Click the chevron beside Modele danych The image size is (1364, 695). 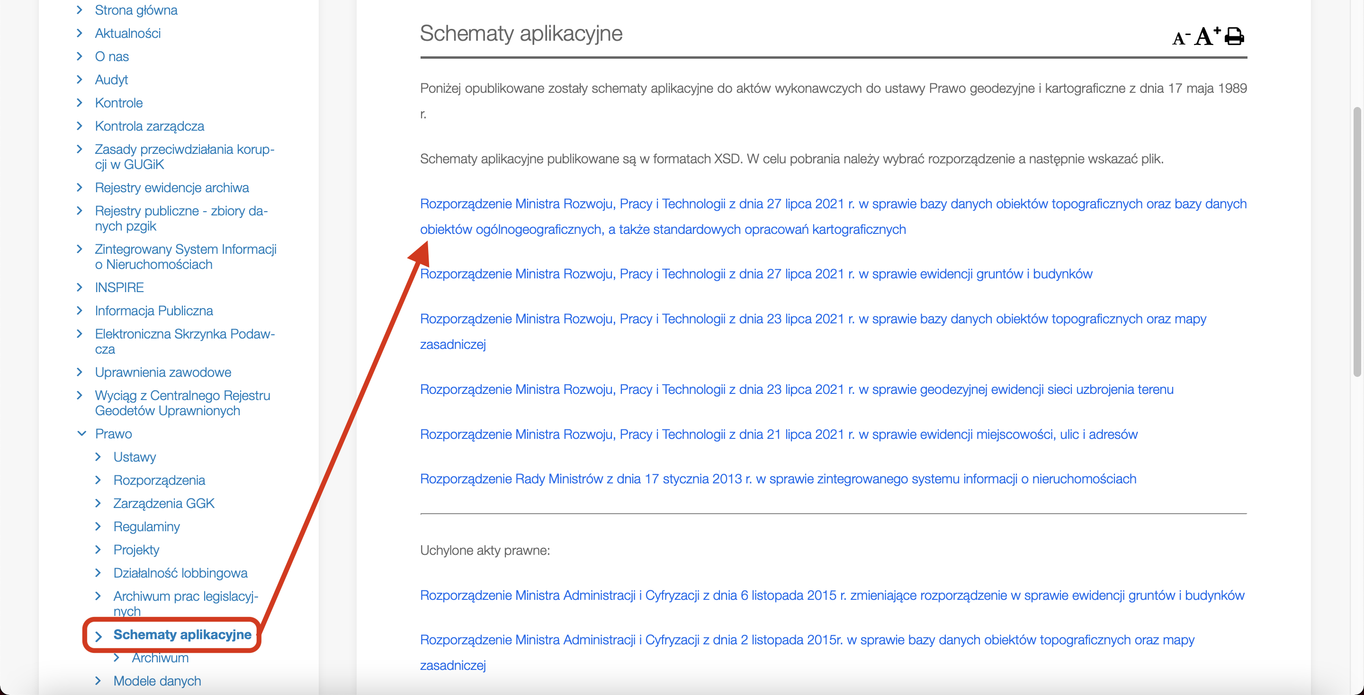point(98,681)
